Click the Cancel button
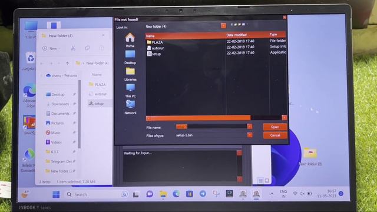The image size is (377, 212). point(275,135)
